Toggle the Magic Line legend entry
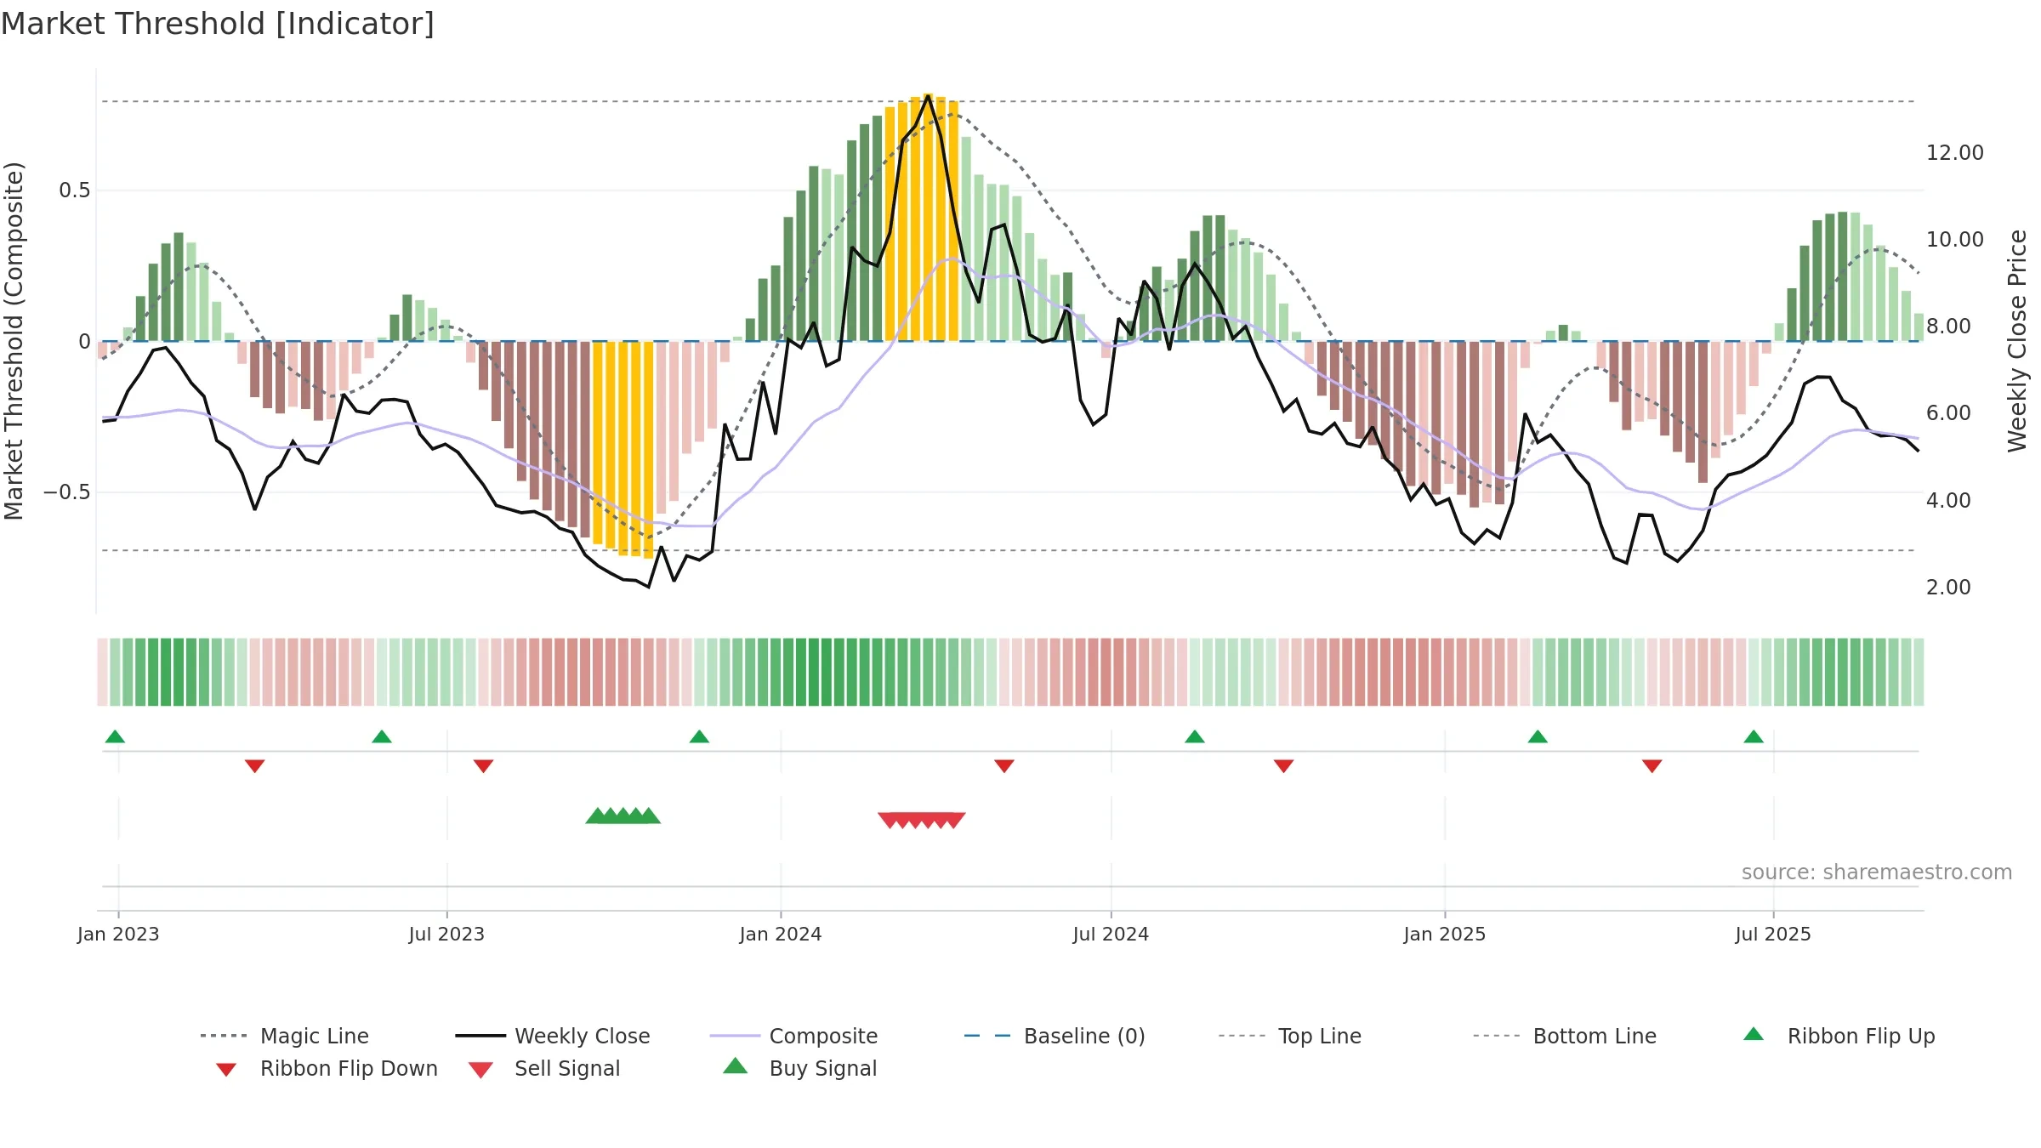Viewport: 2041px width, 1148px height. point(285,1036)
